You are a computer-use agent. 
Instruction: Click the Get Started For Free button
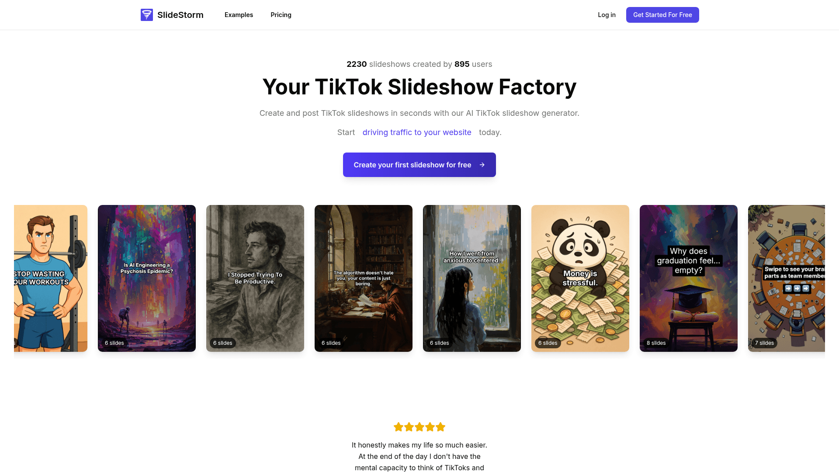point(662,15)
